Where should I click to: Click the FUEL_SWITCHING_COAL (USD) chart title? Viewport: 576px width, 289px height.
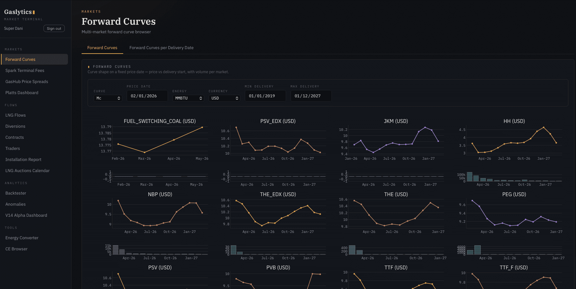[x=160, y=121]
